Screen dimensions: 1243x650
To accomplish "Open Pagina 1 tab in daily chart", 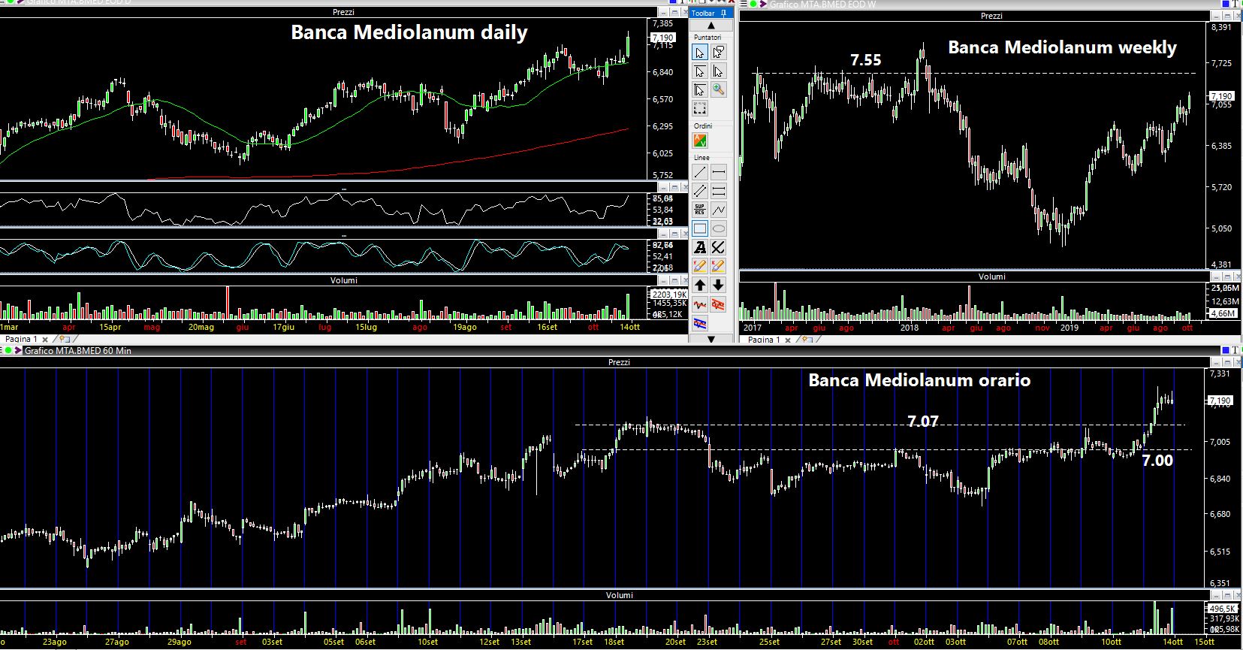I will pos(21,339).
